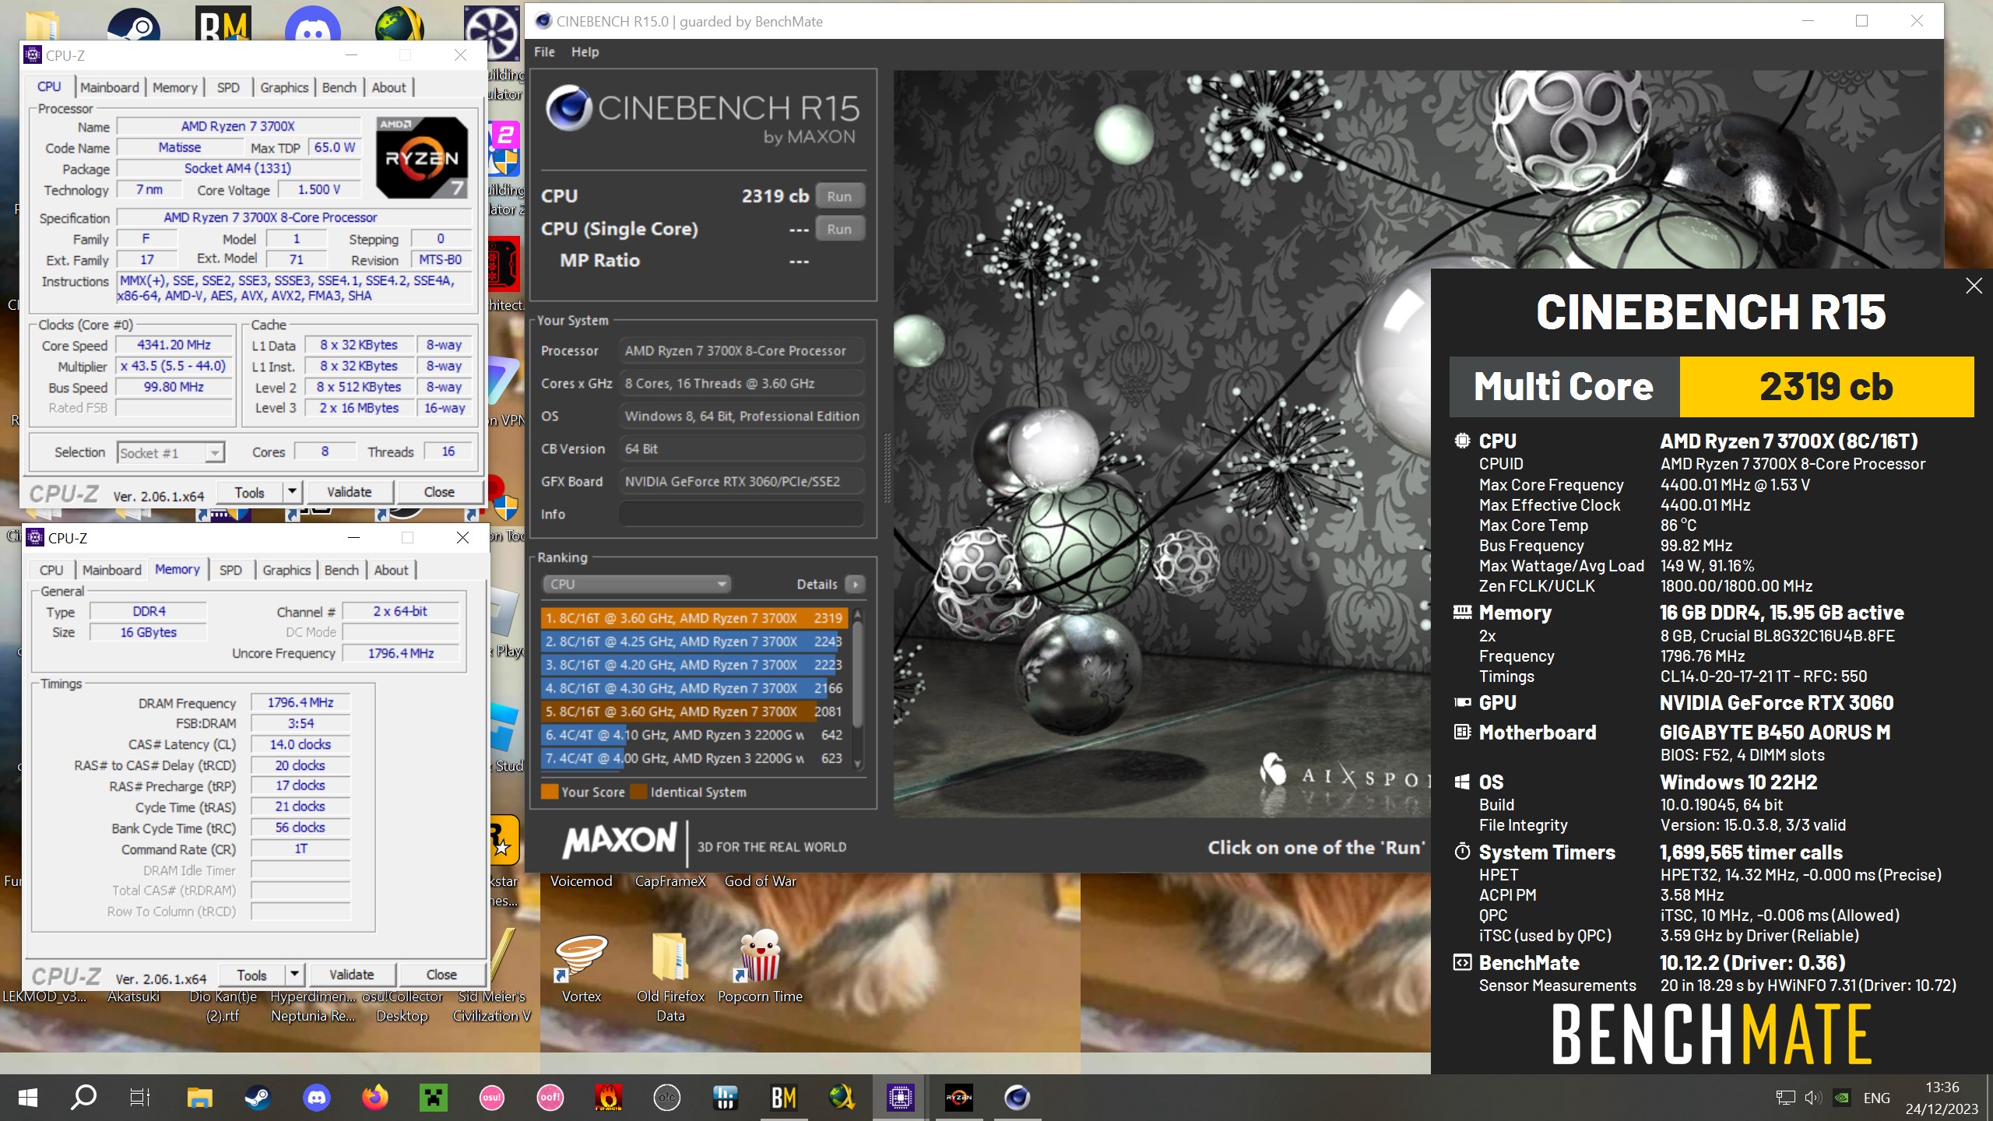Open the Ranking CPU dropdown in Cinebench
This screenshot has height=1121, width=1993.
[637, 584]
